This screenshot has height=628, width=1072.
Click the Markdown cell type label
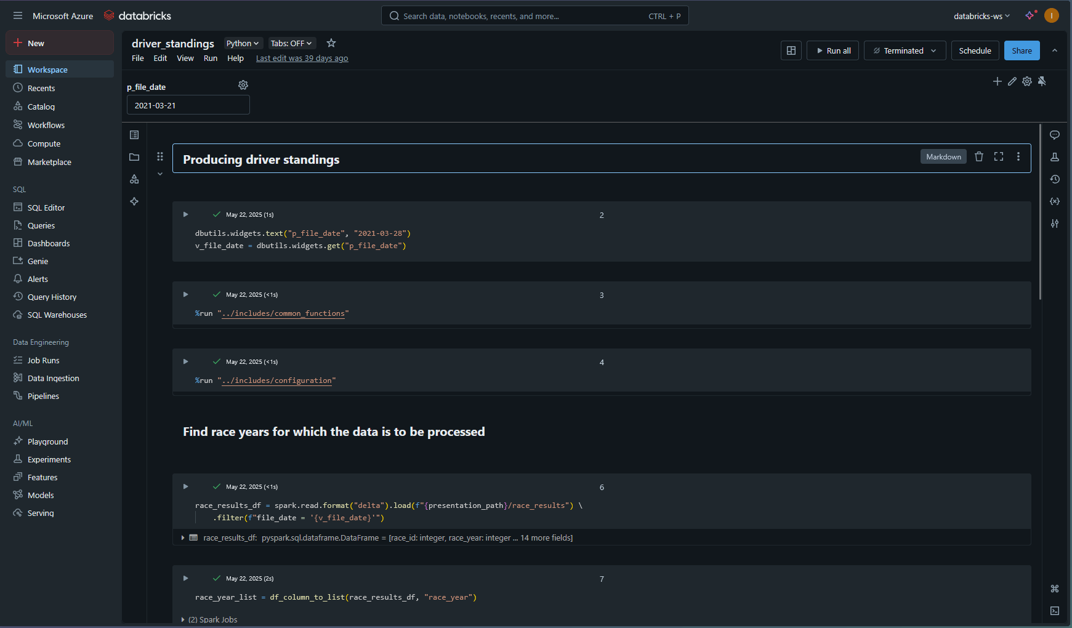click(x=943, y=157)
